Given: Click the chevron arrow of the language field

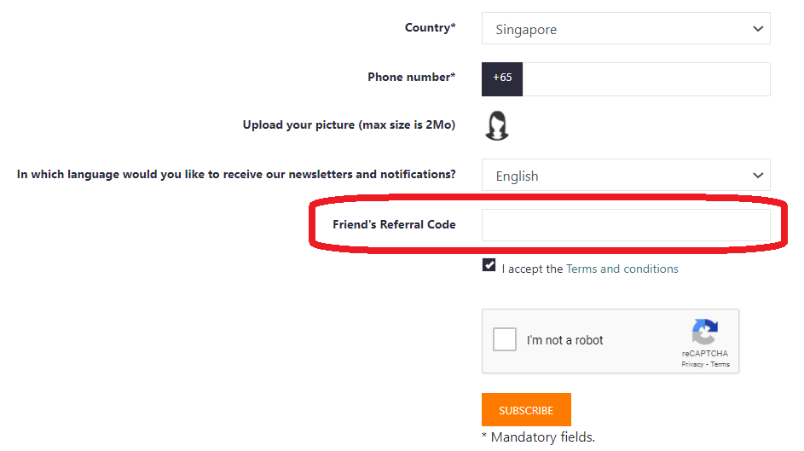Looking at the screenshot, I should pos(758,176).
